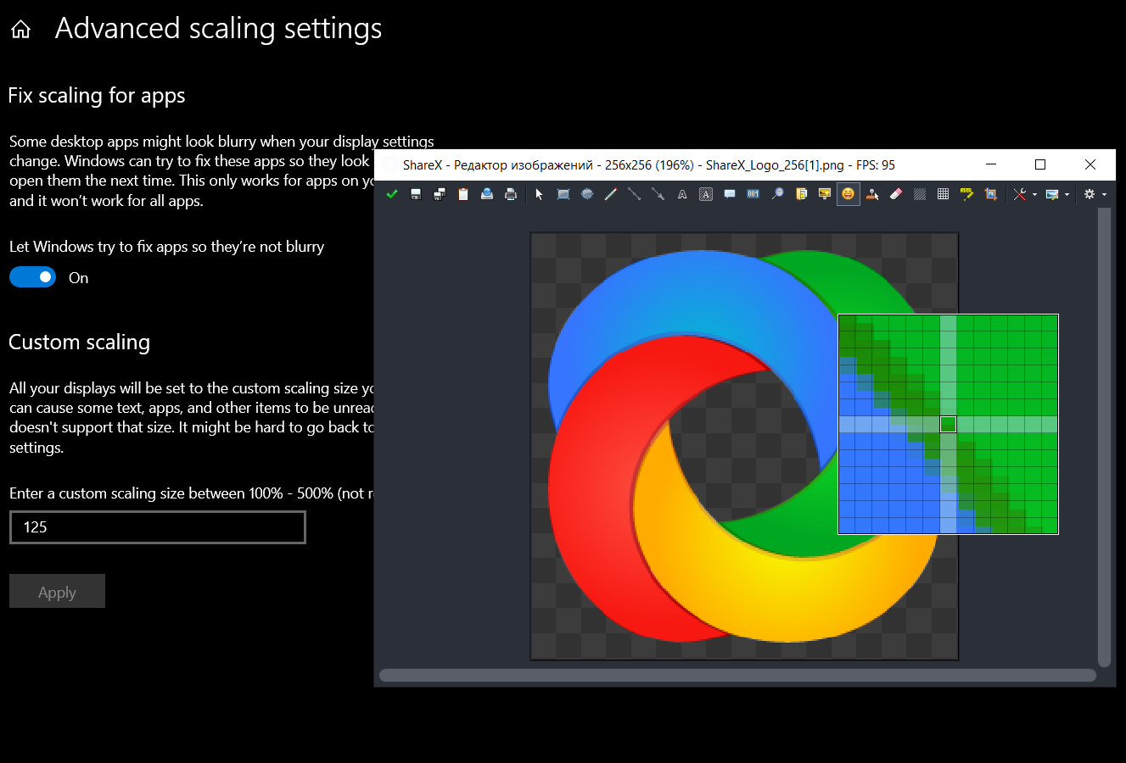
Task: Select the Arrow drawing tool
Action: coord(658,194)
